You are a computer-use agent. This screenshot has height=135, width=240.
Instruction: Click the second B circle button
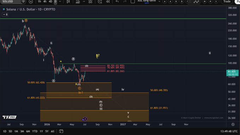(x=182, y=2)
